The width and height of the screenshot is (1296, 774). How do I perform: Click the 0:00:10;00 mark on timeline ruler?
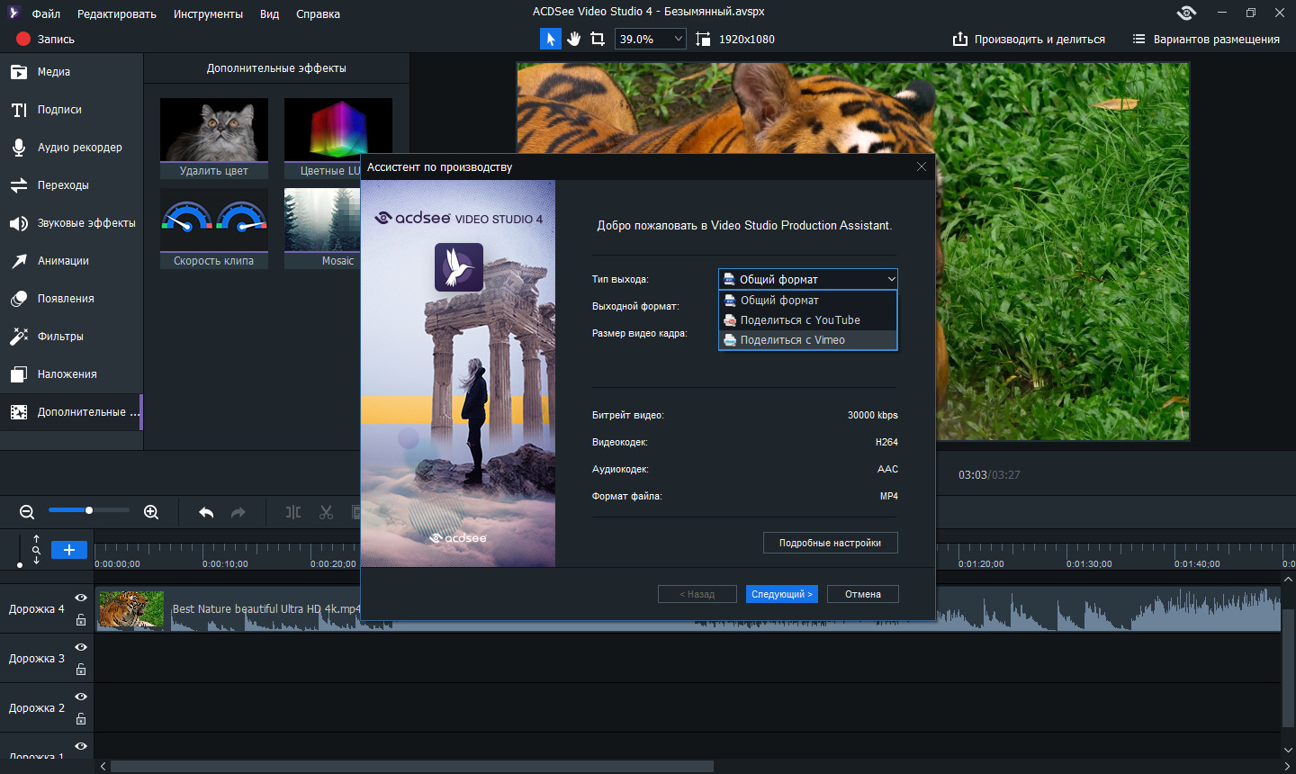pos(225,564)
